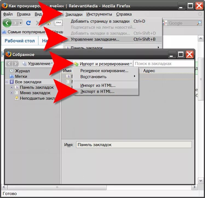Image resolution: width=205 pixels, height=198 pixels.
Task: Click the Имя field containing Панель закладок
Action: 134,145
